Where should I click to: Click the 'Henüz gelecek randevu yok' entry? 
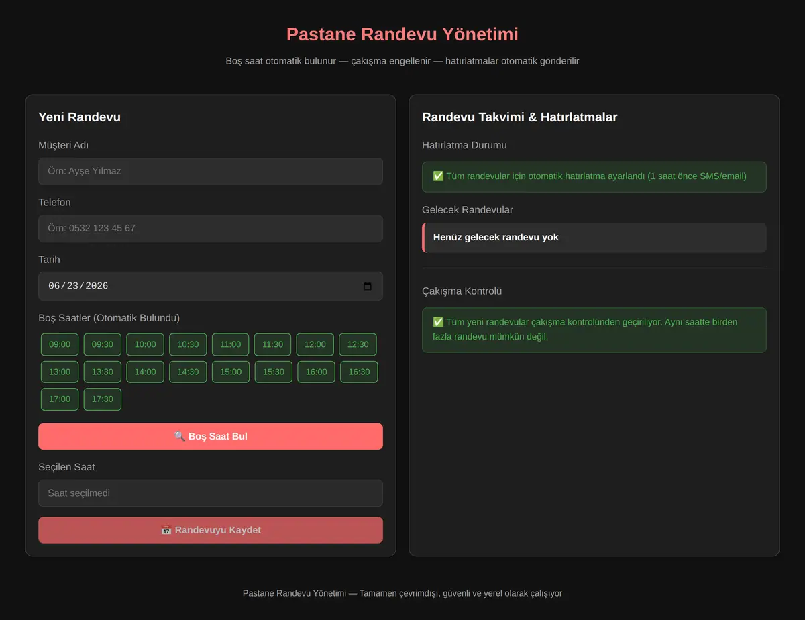click(x=594, y=238)
